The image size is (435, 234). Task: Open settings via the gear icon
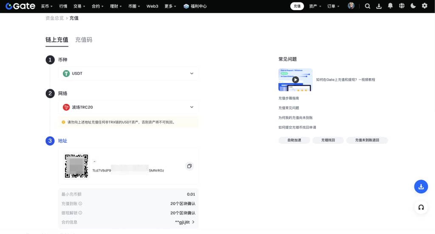click(x=424, y=6)
